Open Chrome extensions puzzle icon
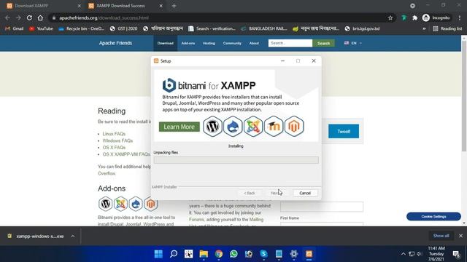Viewport: 467px width, 262px height. (x=415, y=17)
